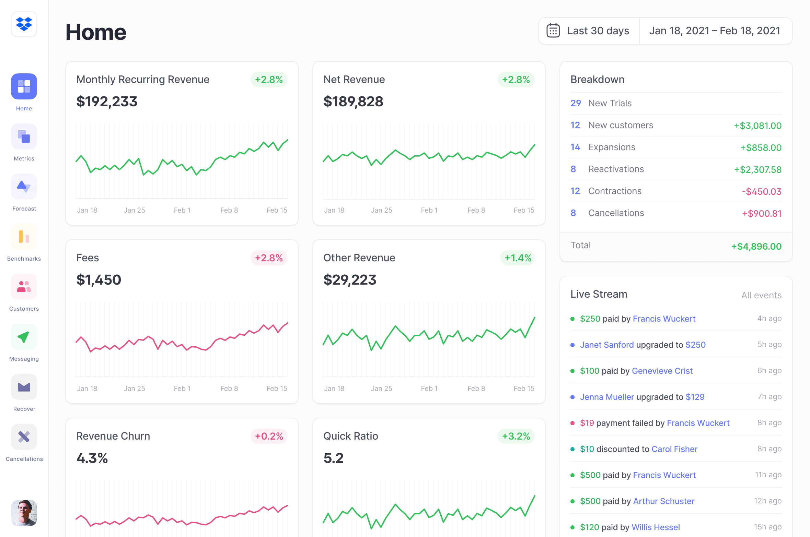
Task: Select the Net Revenue card title
Action: [x=354, y=80]
